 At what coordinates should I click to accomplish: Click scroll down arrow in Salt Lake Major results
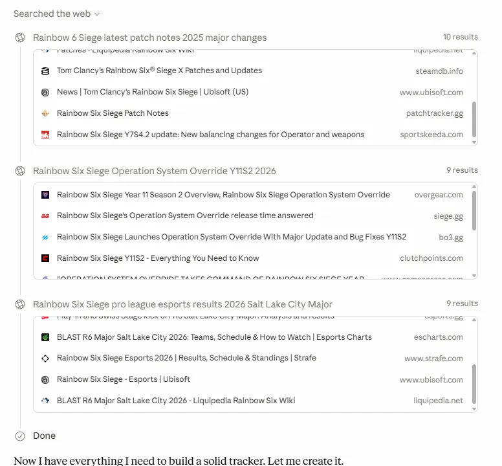point(474,408)
